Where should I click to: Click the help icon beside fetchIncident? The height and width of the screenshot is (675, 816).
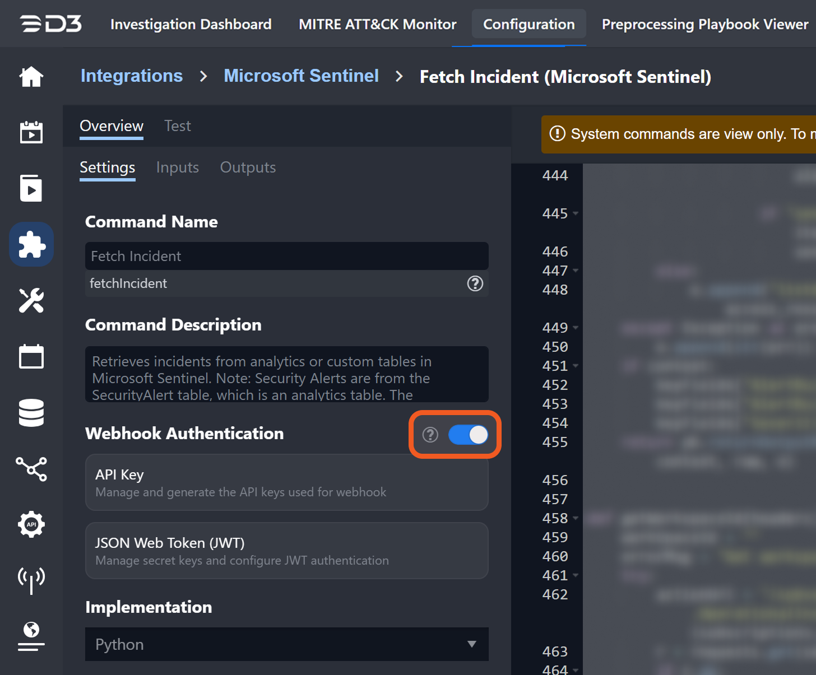pyautogui.click(x=475, y=284)
